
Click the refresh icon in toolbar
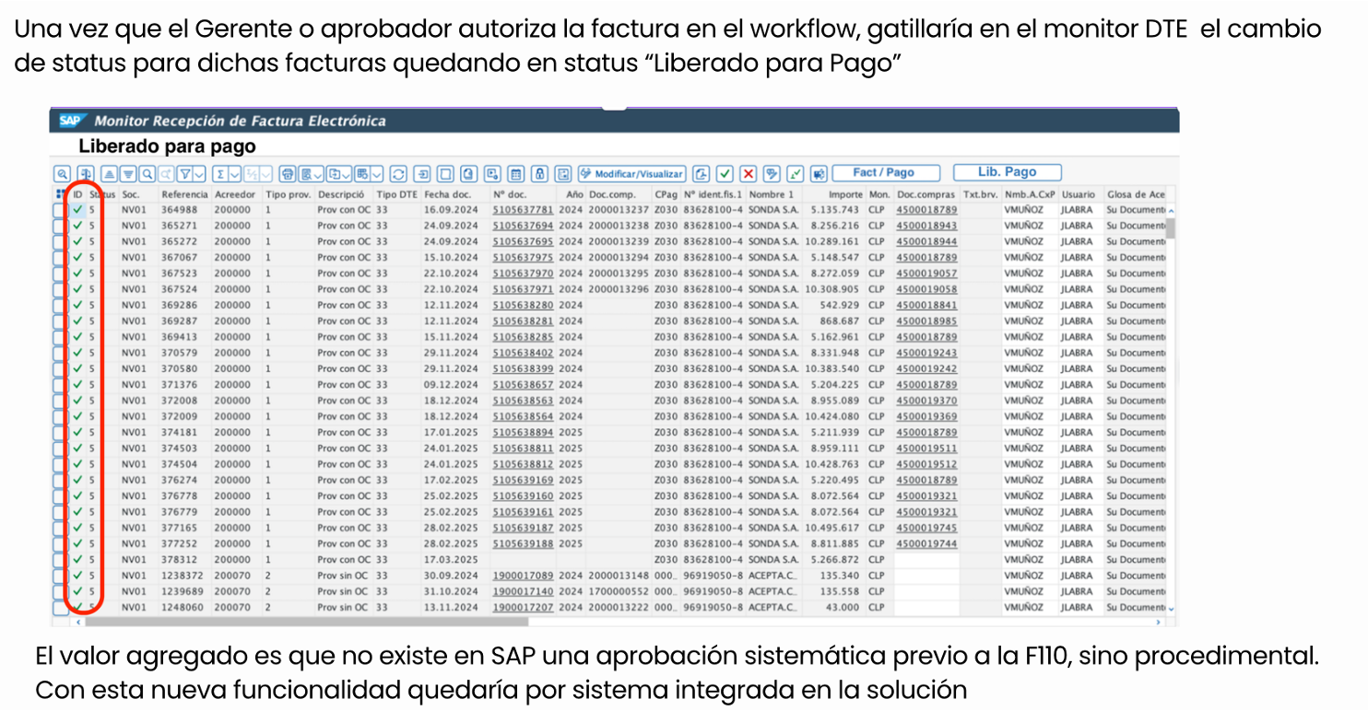pos(398,173)
